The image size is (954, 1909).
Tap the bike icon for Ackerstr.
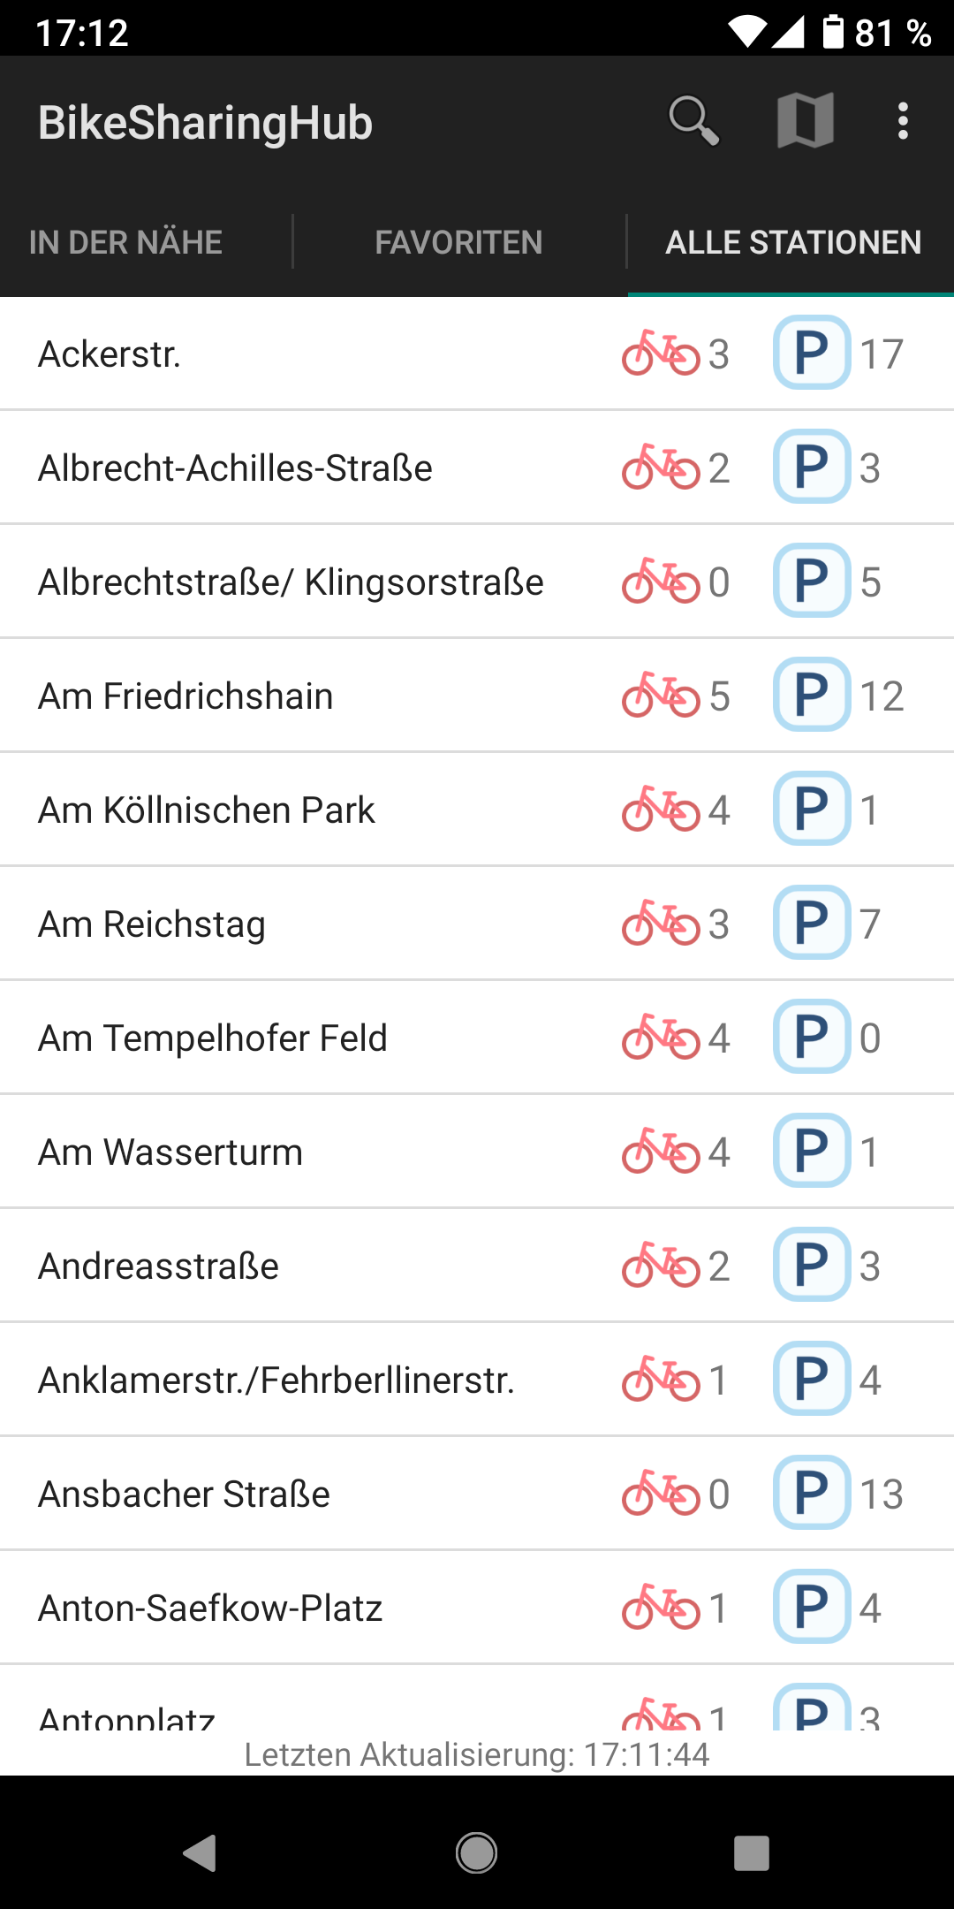point(661,354)
